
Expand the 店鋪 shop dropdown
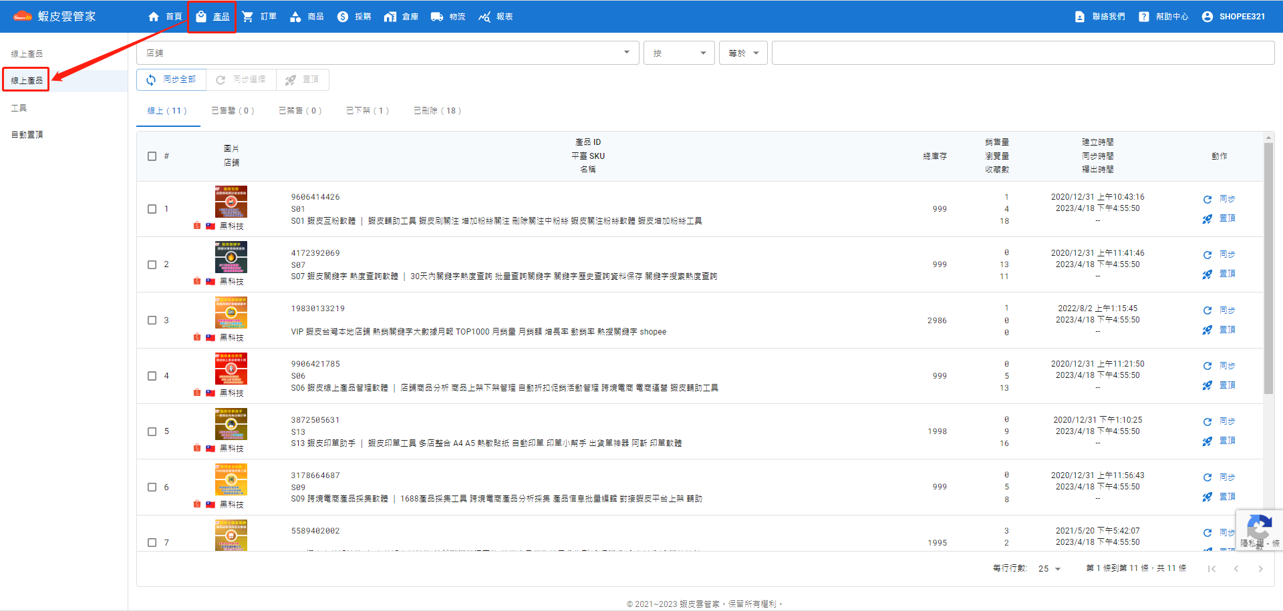point(388,53)
